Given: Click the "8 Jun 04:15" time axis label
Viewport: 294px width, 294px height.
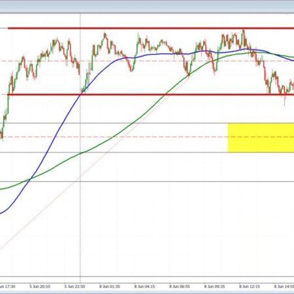Looking at the screenshot, I should pyautogui.click(x=144, y=286).
